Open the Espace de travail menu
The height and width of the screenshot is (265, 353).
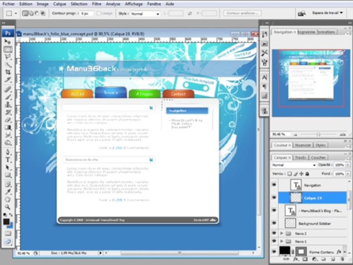[327, 13]
